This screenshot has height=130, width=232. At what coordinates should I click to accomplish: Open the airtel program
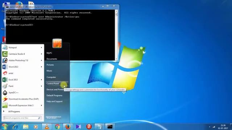(22, 73)
